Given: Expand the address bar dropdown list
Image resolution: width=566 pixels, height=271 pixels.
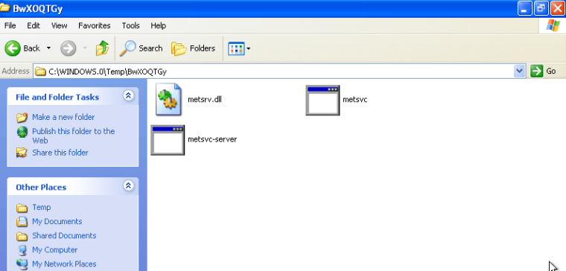Looking at the screenshot, I should (519, 71).
